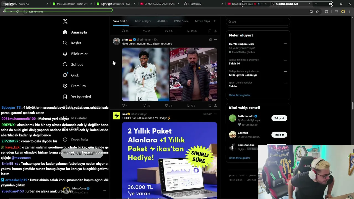Click the Grok icon on grim post

tap(210, 40)
